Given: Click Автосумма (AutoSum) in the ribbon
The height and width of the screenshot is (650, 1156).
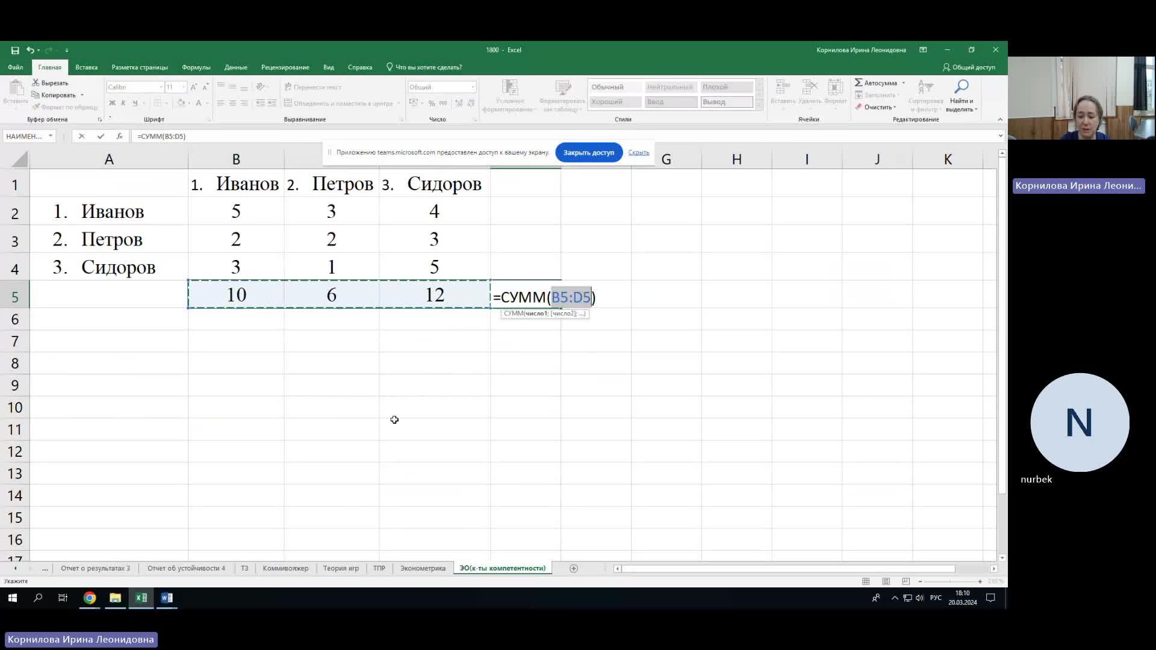Looking at the screenshot, I should pyautogui.click(x=876, y=82).
